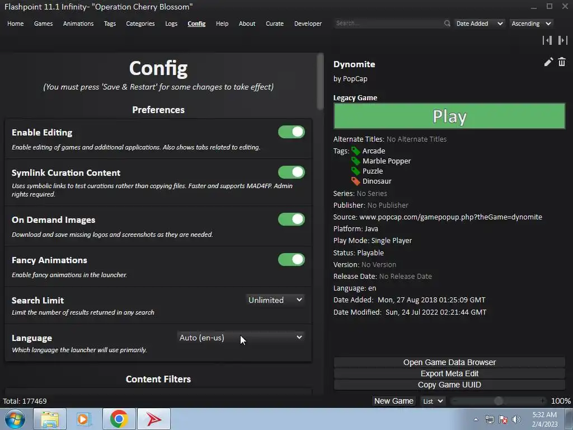Open Google Chrome from the taskbar
The image size is (573, 430).
tap(119, 419)
